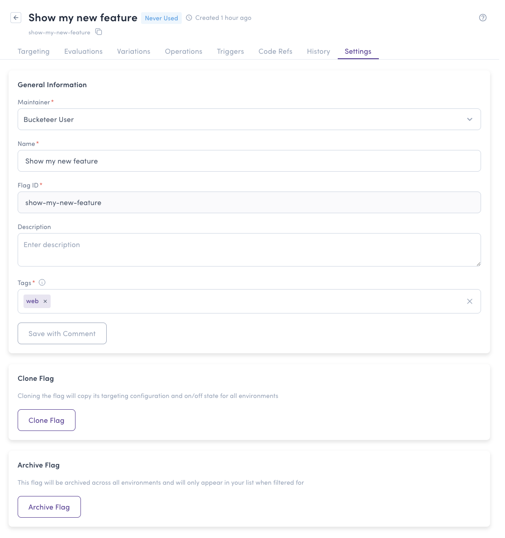Click the info icon next to Tags label
This screenshot has width=505, height=538.
(42, 282)
